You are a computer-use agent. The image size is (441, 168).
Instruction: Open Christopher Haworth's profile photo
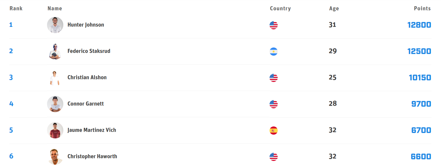[55, 157]
